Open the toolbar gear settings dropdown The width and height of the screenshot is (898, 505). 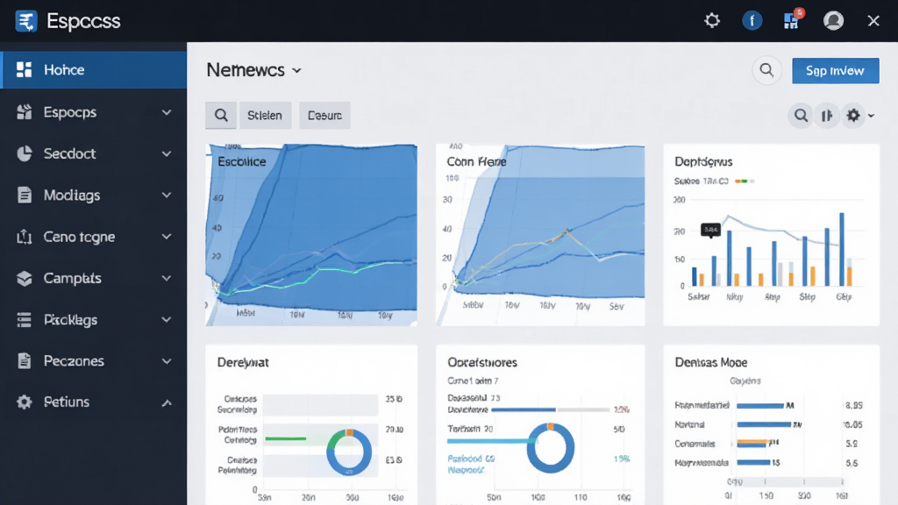point(859,116)
